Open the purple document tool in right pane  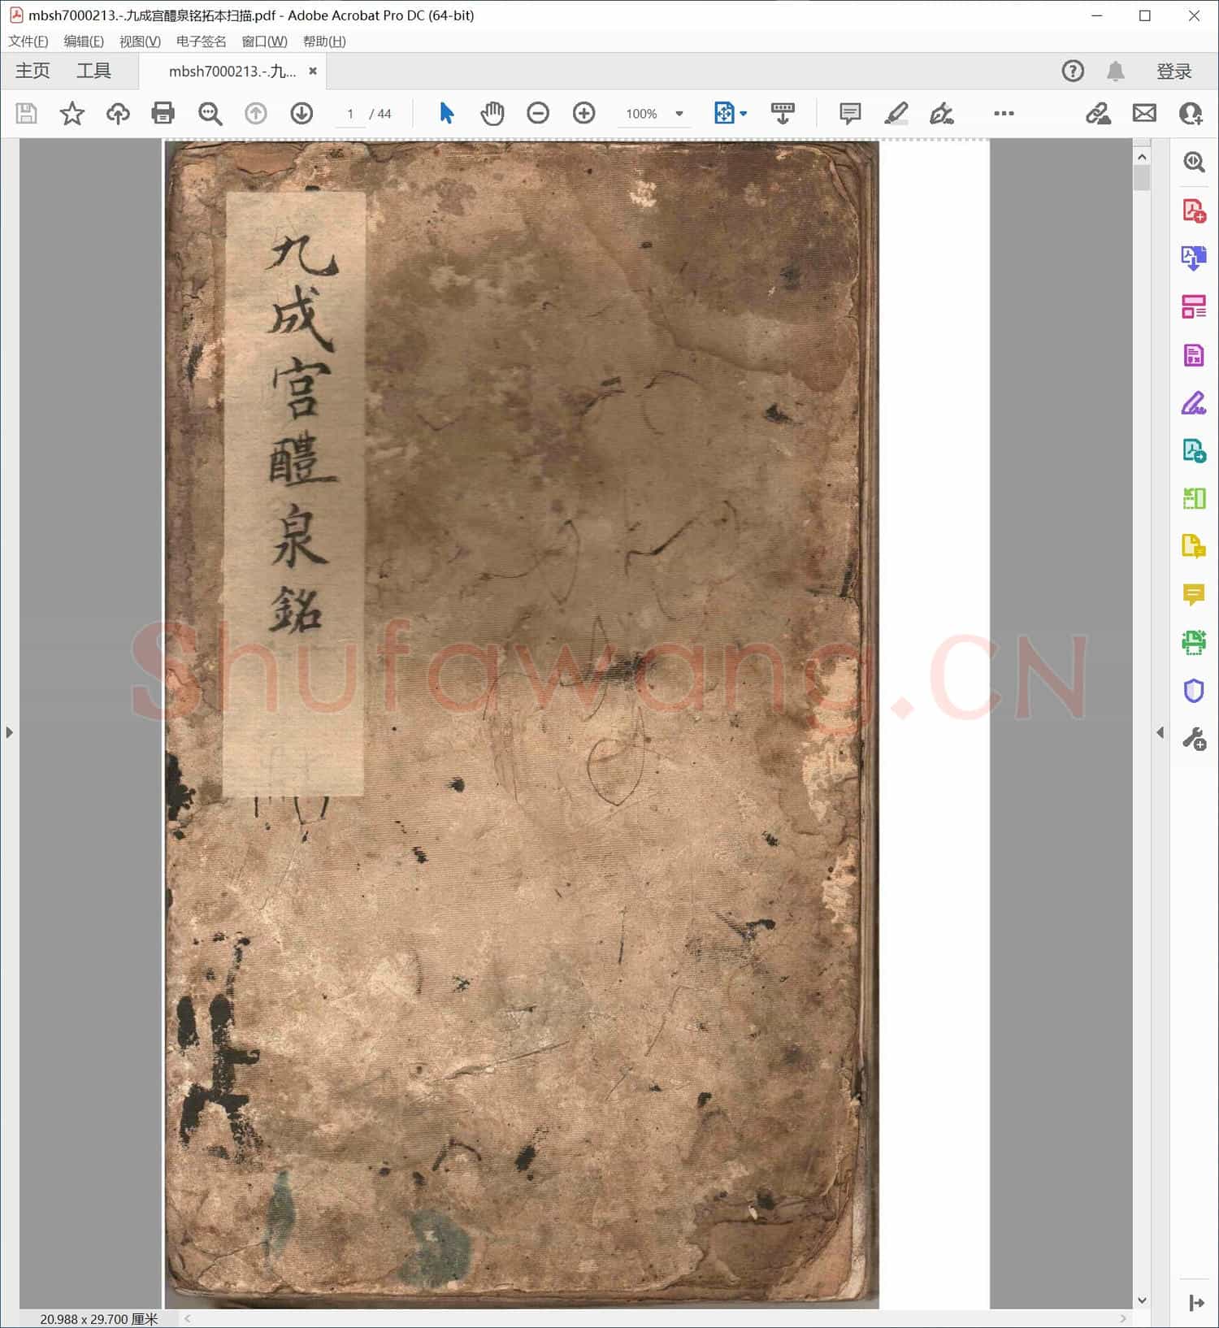click(1194, 354)
